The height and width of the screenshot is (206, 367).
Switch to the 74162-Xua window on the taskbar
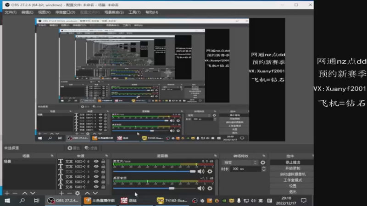click(172, 201)
